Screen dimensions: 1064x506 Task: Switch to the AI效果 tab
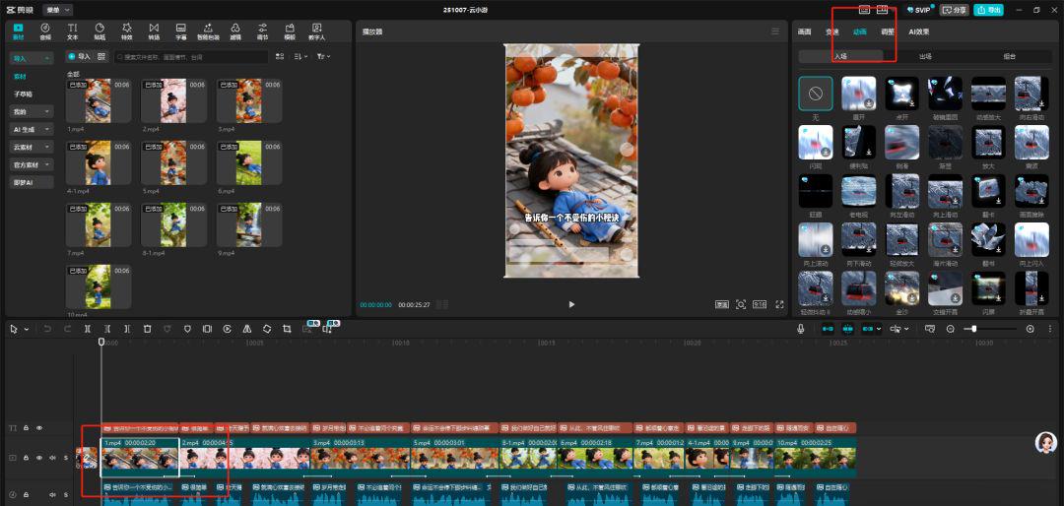click(x=919, y=32)
